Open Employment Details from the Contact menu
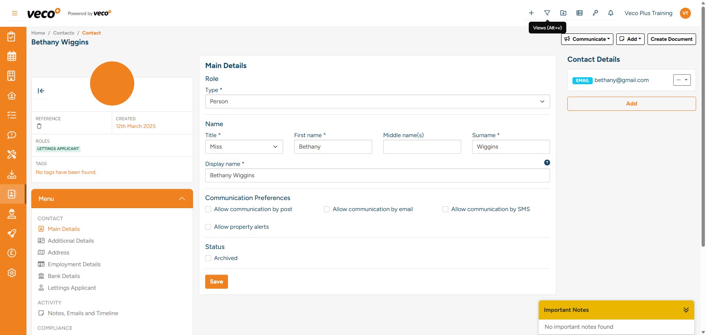 click(x=74, y=264)
